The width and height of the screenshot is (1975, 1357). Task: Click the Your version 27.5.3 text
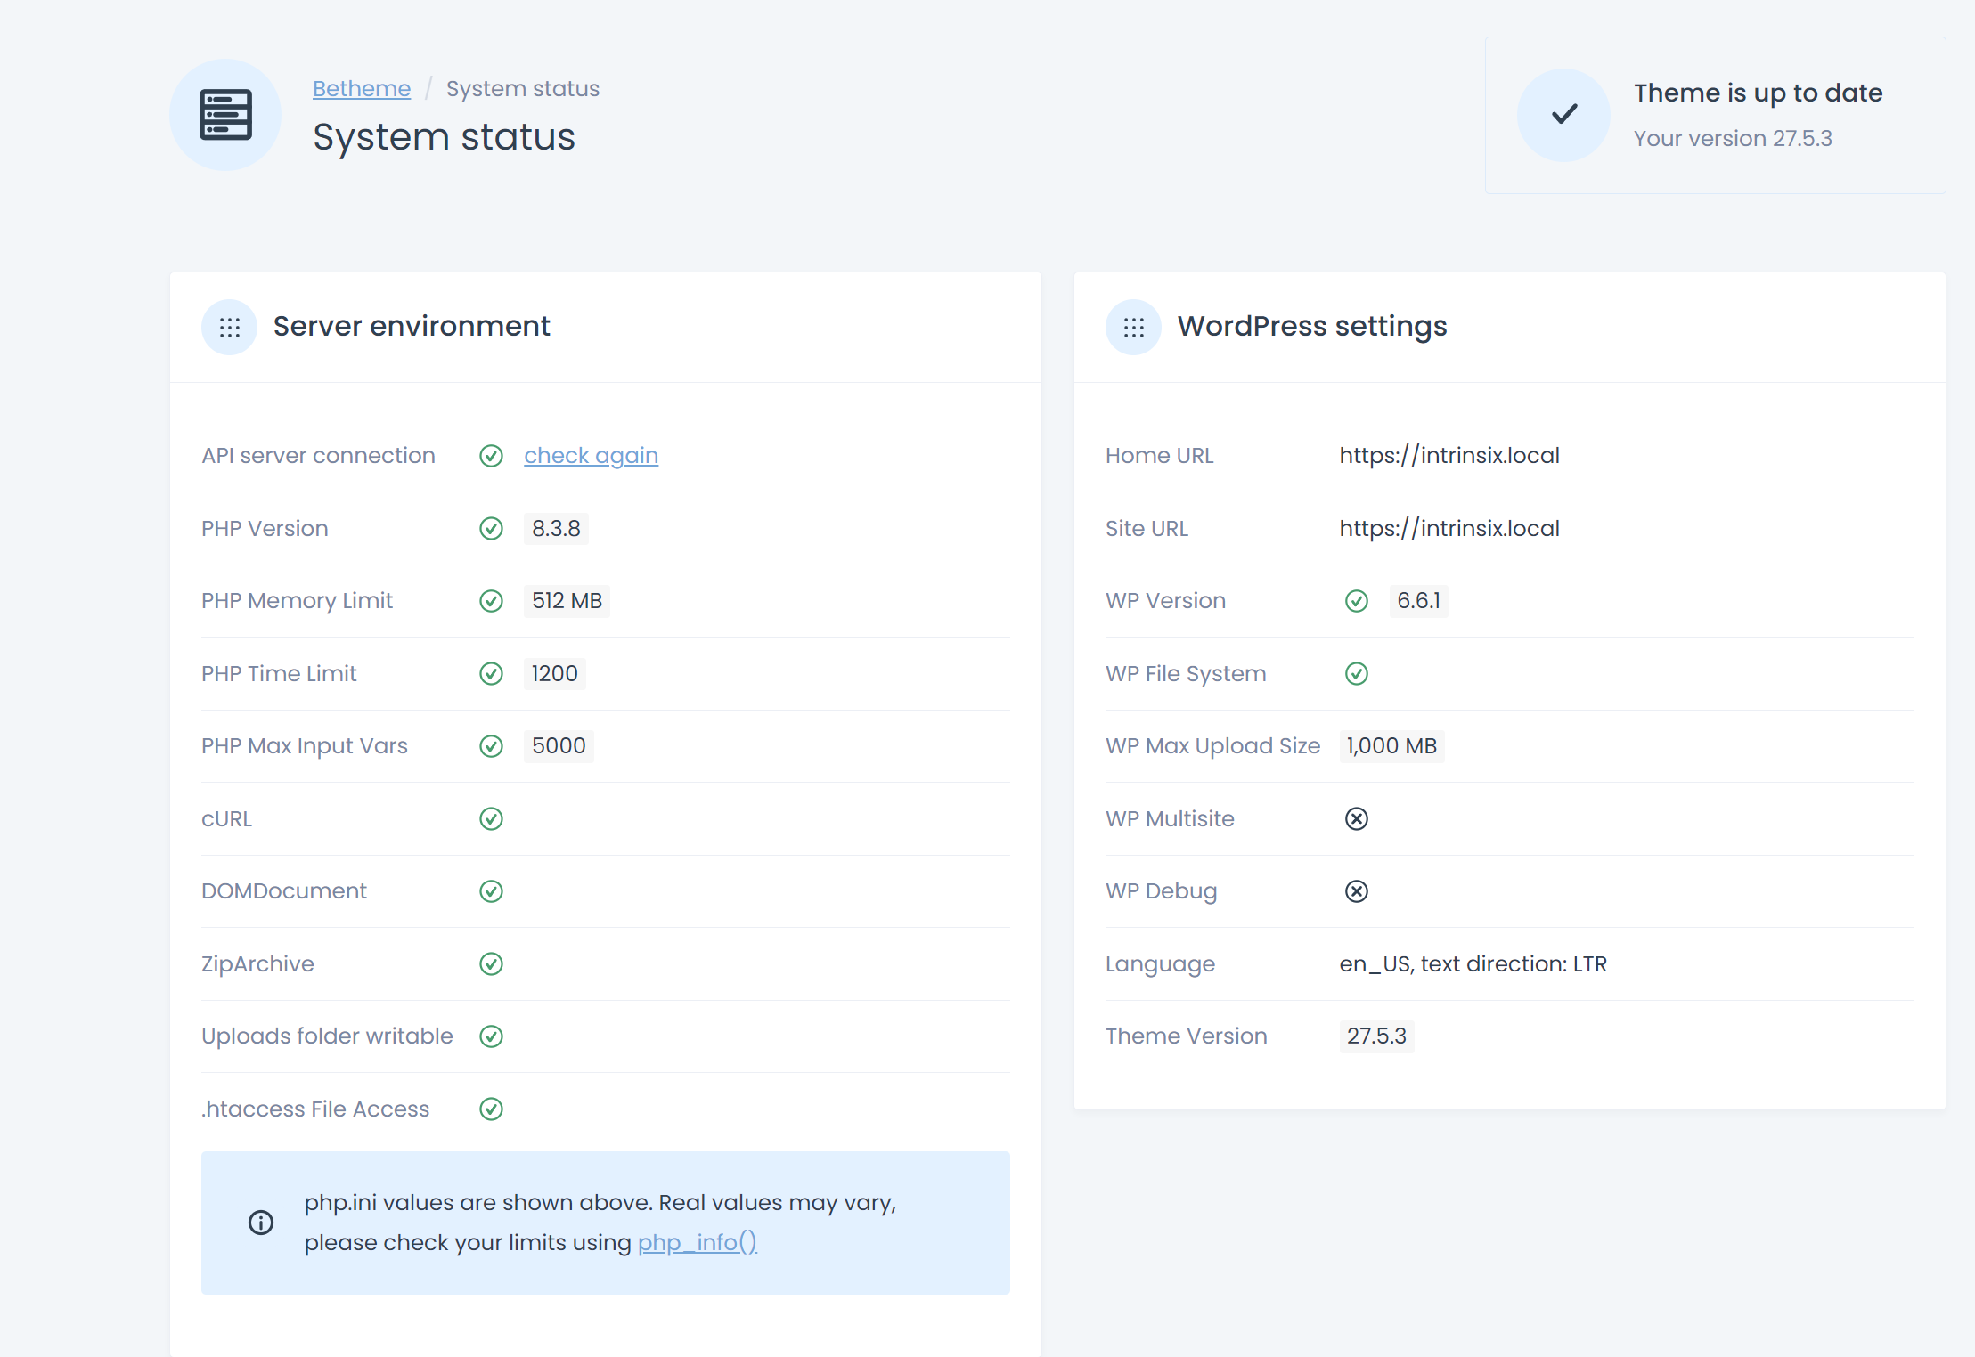(1733, 139)
